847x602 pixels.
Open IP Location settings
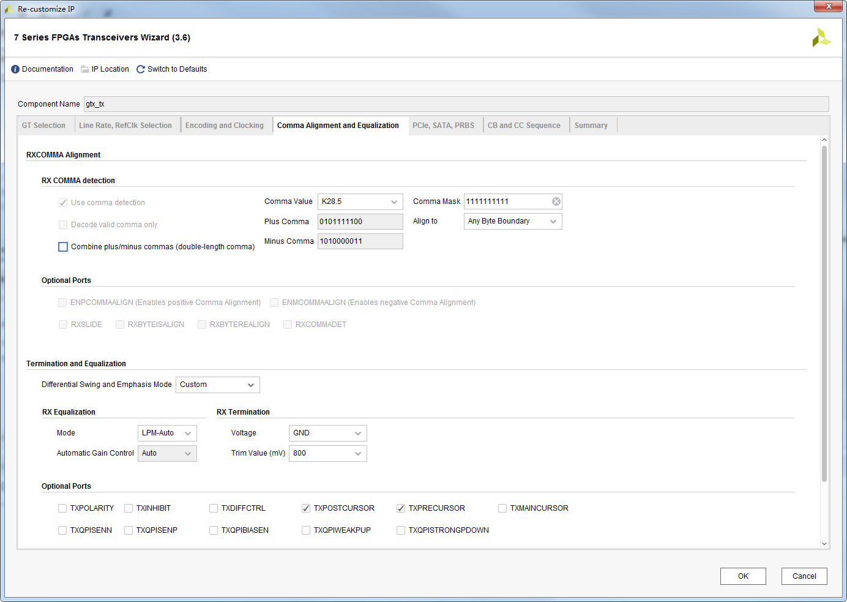pos(110,69)
